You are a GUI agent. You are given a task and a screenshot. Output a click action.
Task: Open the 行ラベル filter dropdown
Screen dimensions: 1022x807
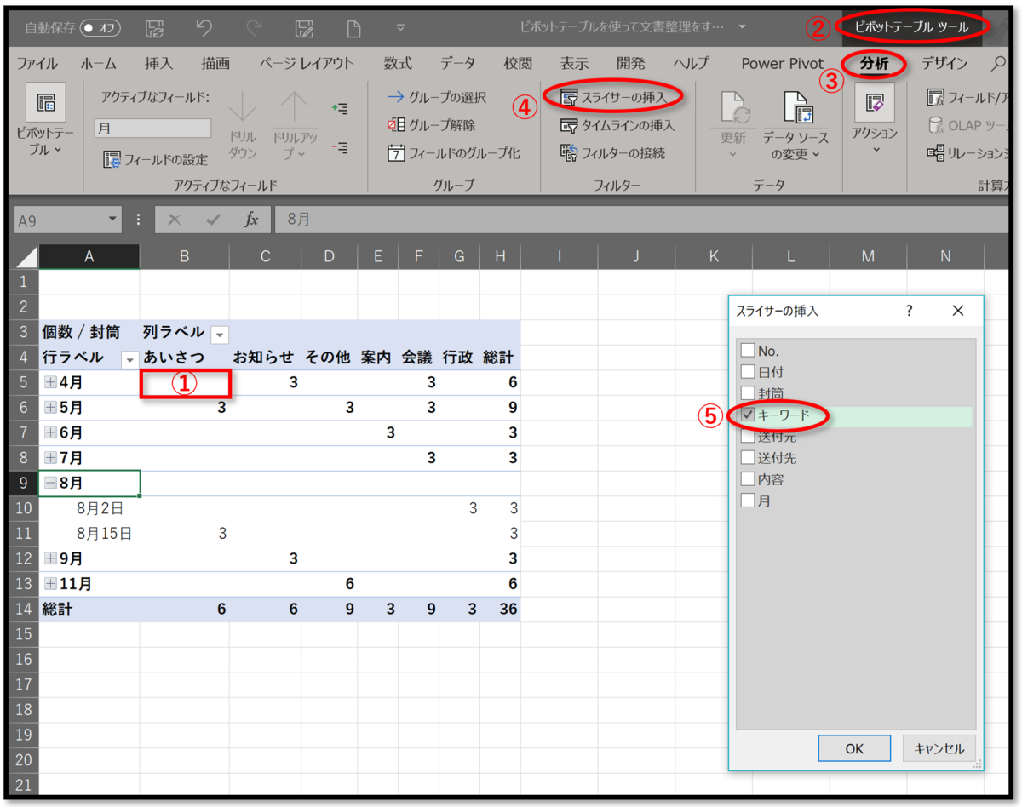point(129,359)
